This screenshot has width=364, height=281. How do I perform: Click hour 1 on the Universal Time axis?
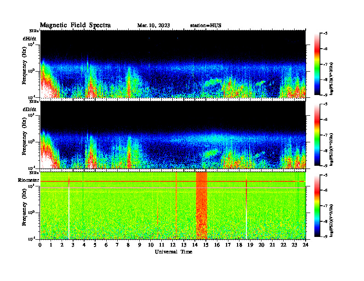pos(51,245)
